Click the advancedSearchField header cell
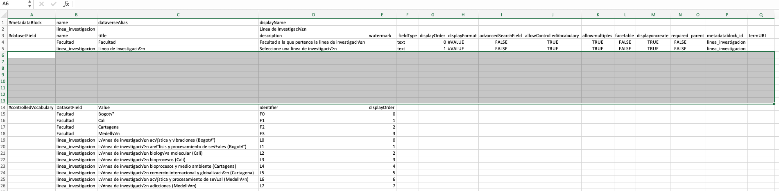The width and height of the screenshot is (779, 191). click(x=500, y=36)
